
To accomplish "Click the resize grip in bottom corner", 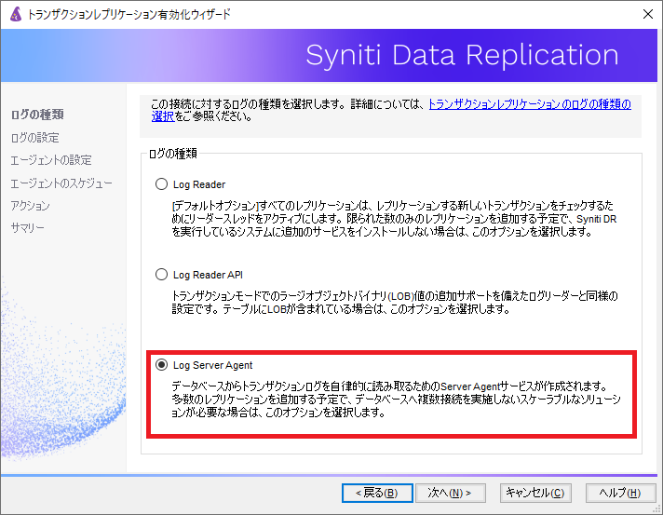I will 656,509.
